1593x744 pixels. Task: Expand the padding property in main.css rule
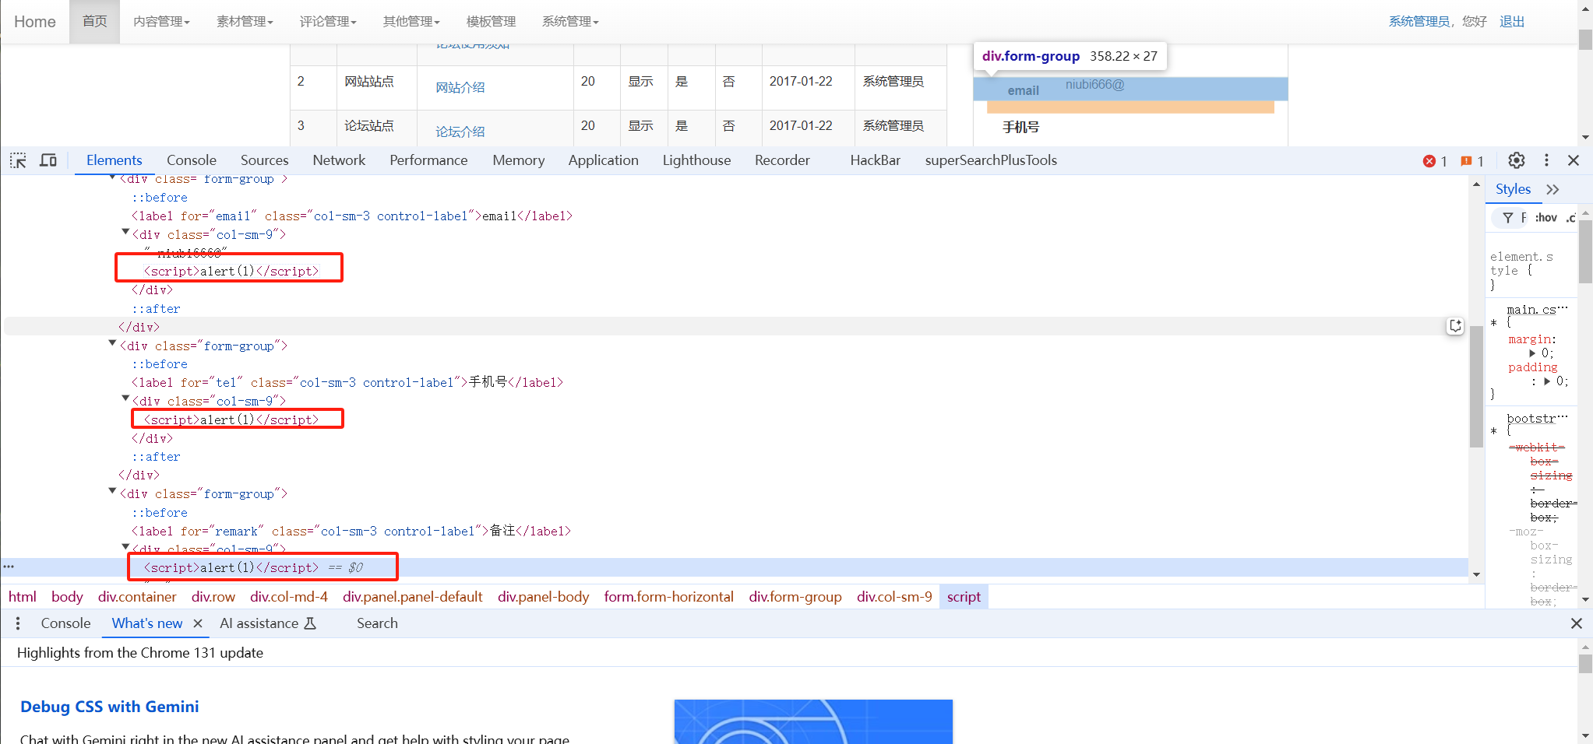[x=1547, y=381]
